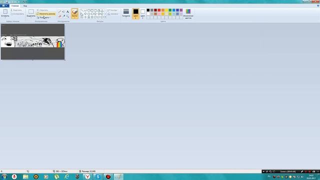This screenshot has height=180, width=320.
Task: Open the Повернуть rotate dropdown
Action: [43, 17]
